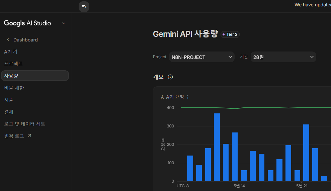Viewport: 331px width, 191px height.
Task: Select the 사용량 menu item
Action: pyautogui.click(x=35, y=76)
